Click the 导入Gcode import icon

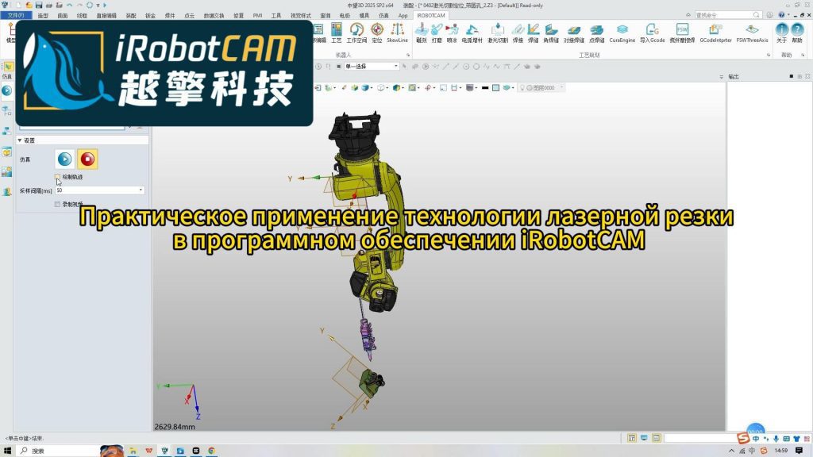tap(653, 33)
